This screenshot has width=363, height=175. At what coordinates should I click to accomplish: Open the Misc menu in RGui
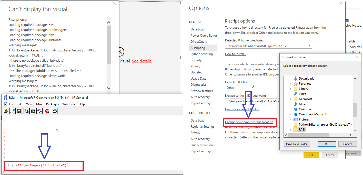[39, 104]
